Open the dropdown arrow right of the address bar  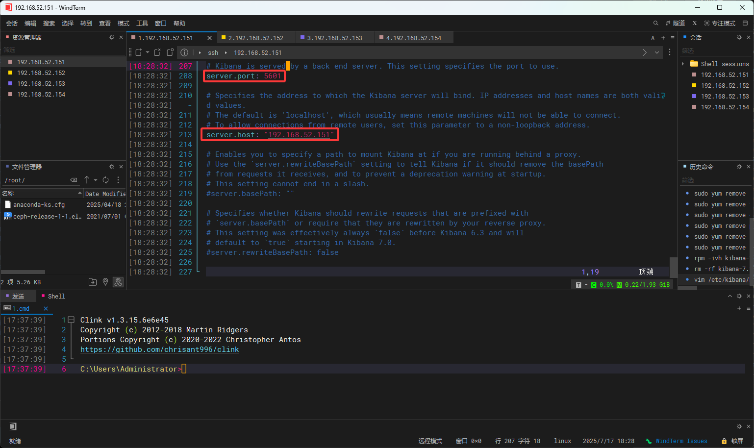[x=657, y=52]
